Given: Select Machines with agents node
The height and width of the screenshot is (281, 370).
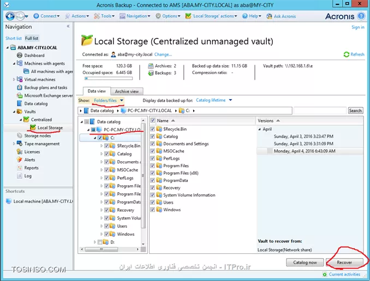Looking at the screenshot, I should 44,63.
